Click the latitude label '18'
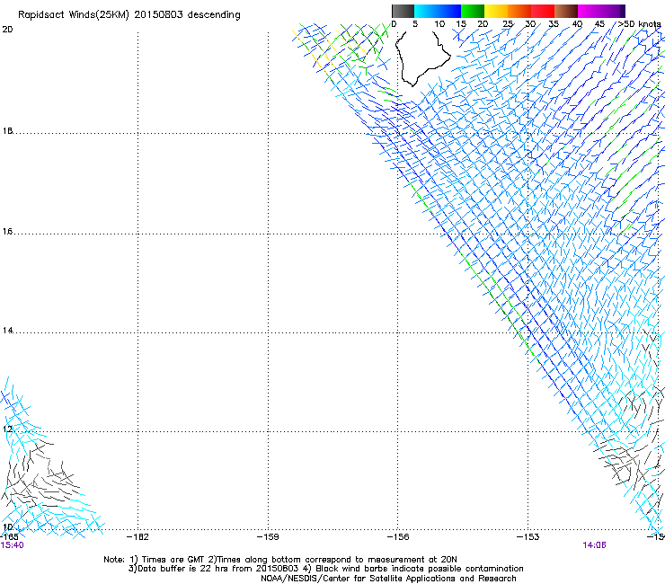 click(x=7, y=130)
